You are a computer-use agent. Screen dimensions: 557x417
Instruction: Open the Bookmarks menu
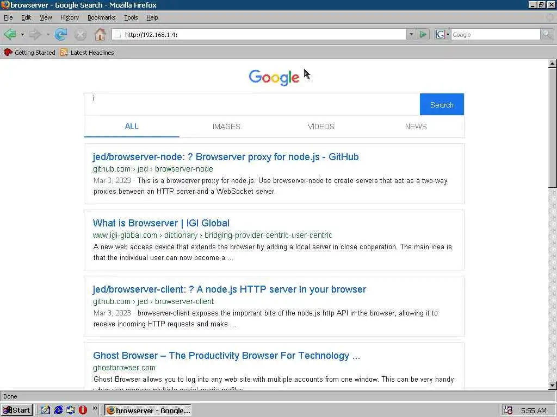coord(101,17)
